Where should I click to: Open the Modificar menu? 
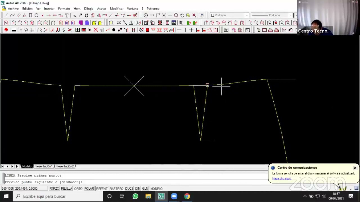[x=117, y=9]
